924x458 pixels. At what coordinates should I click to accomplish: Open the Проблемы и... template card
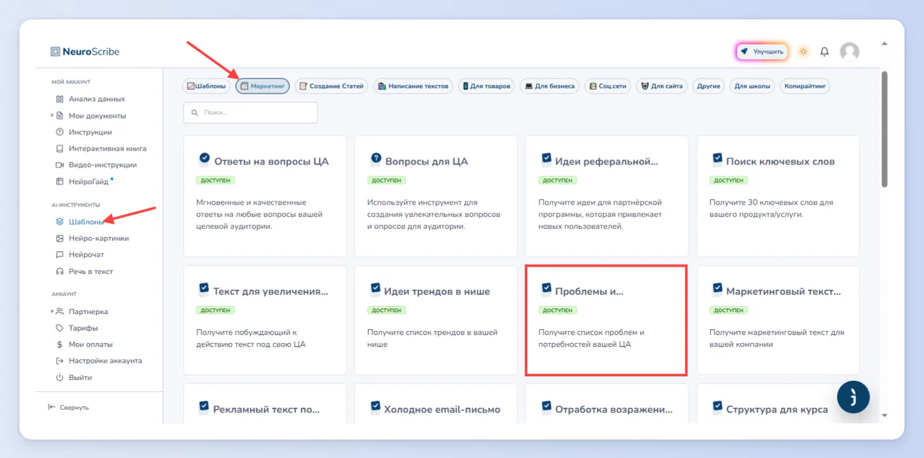pos(606,320)
